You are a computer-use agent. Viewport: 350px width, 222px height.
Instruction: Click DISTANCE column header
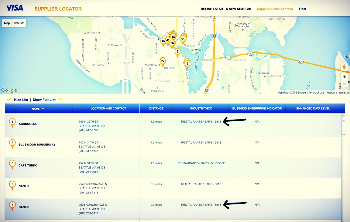tap(156, 108)
